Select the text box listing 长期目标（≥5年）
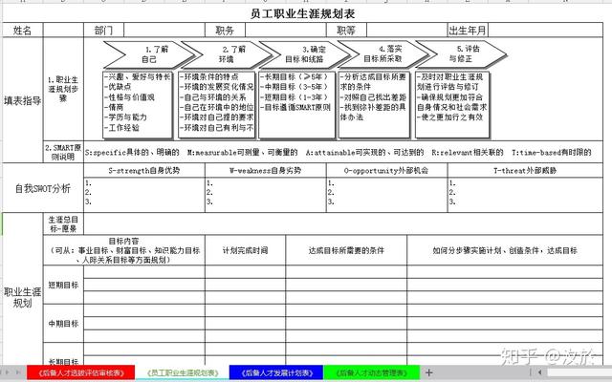 coord(296,104)
